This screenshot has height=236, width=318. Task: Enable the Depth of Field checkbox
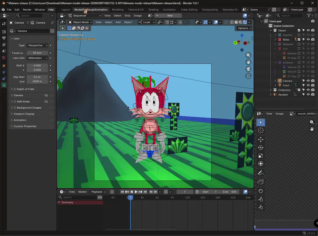15,89
